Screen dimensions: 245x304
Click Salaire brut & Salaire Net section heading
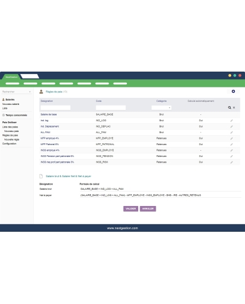tap(68, 176)
